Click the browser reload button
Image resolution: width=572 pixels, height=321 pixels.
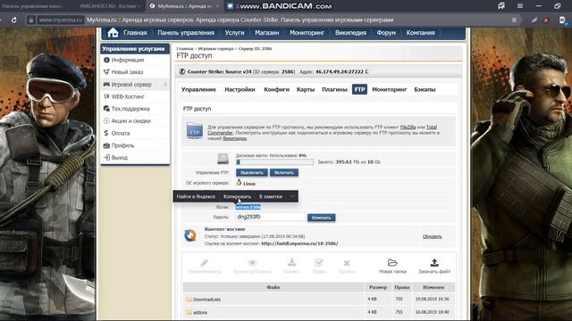click(x=14, y=20)
